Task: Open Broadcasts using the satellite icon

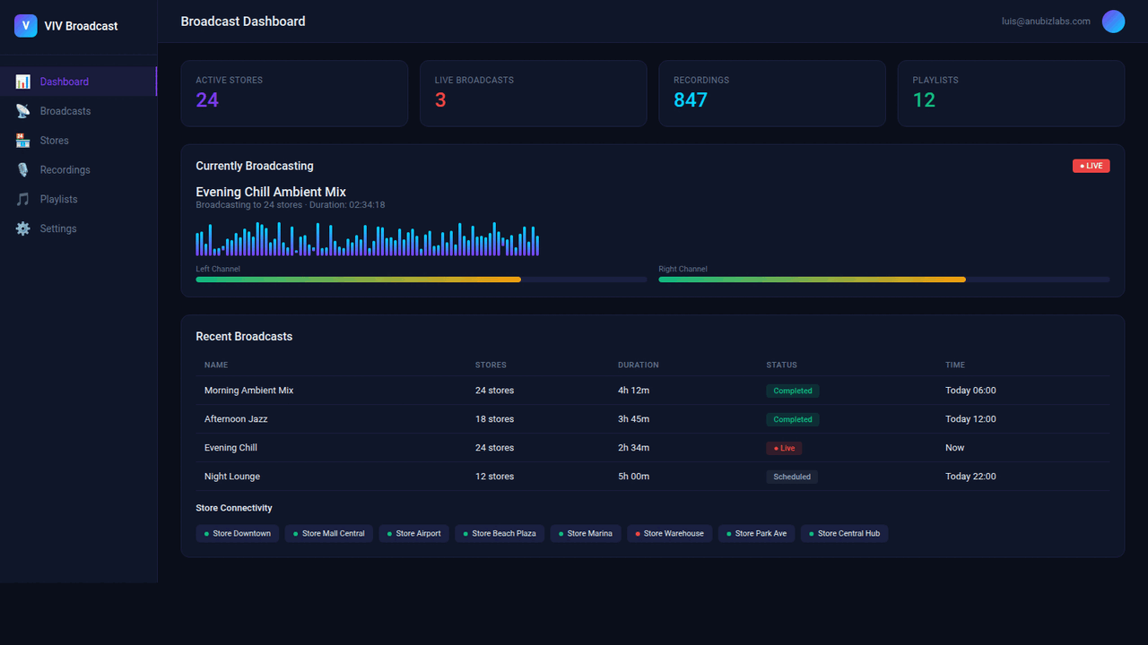Action: (x=22, y=110)
